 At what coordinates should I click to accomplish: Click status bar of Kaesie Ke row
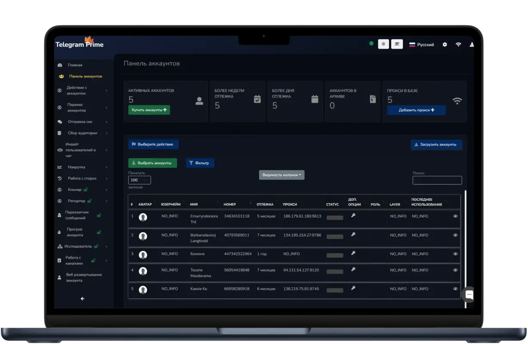[335, 291]
